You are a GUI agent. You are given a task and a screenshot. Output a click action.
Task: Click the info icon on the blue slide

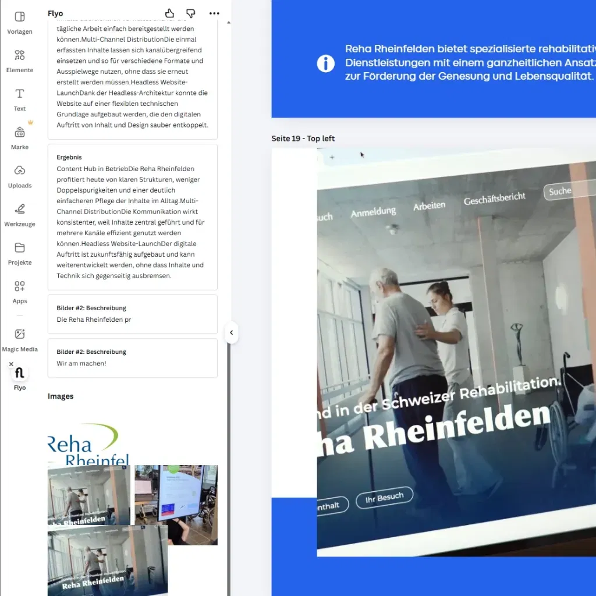coord(326,63)
